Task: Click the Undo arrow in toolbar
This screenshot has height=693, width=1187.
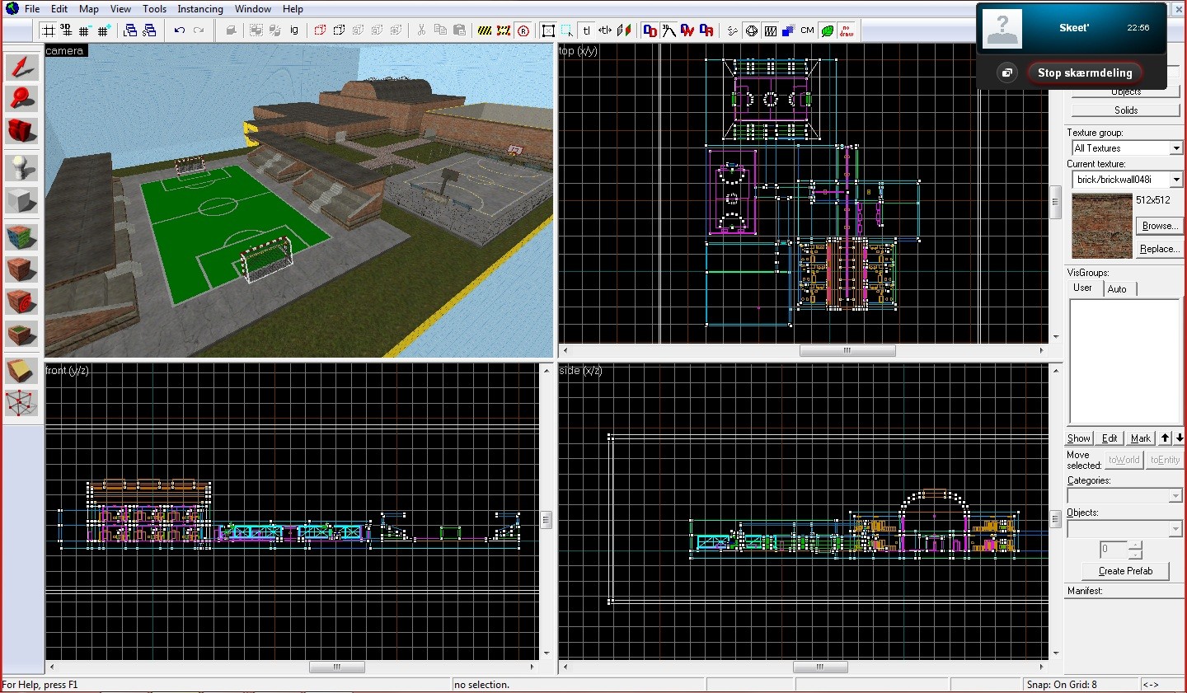Action: point(179,30)
